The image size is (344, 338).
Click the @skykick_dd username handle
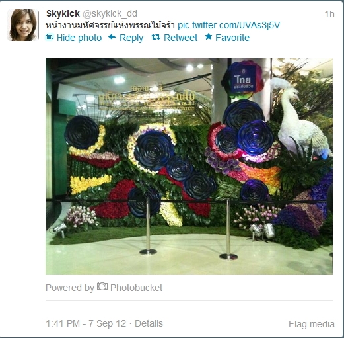(110, 14)
